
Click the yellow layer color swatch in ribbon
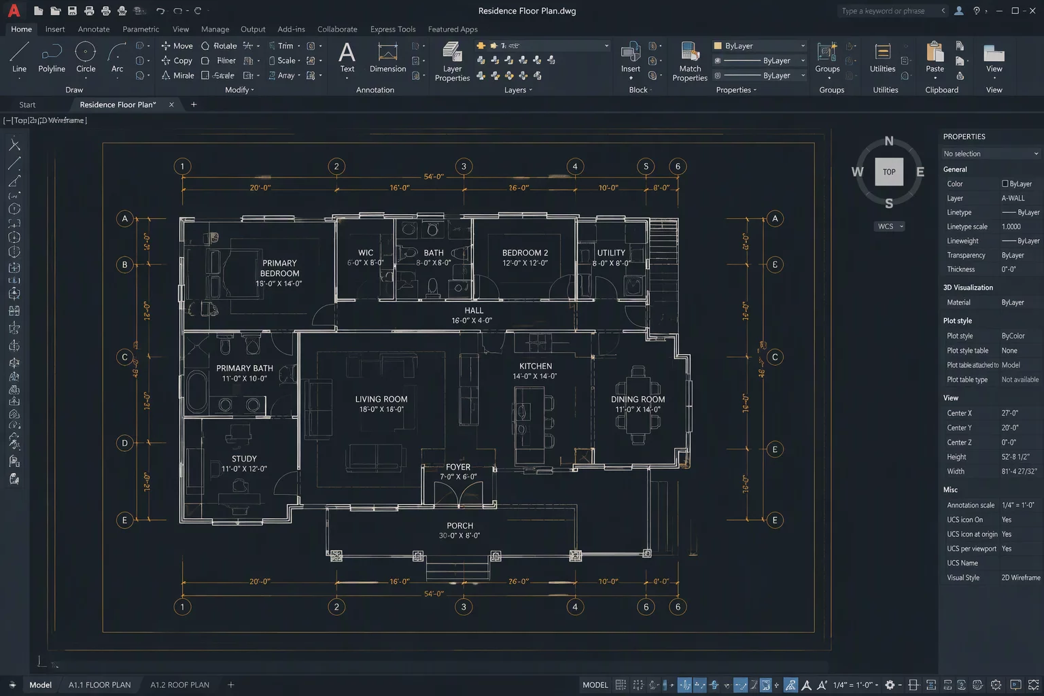point(718,46)
